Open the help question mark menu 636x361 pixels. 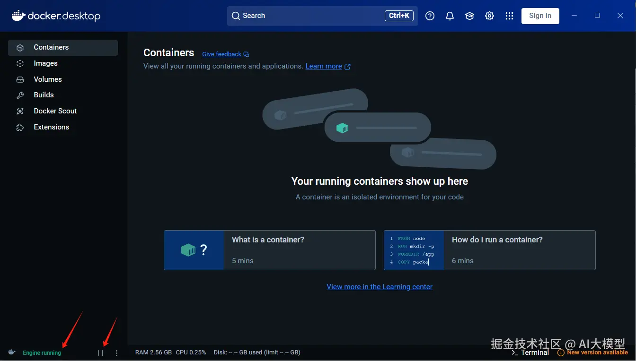(430, 16)
